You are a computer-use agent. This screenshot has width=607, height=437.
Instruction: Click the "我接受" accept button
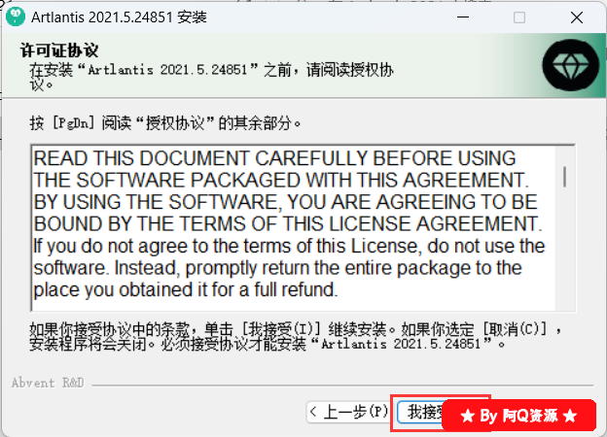(420, 413)
